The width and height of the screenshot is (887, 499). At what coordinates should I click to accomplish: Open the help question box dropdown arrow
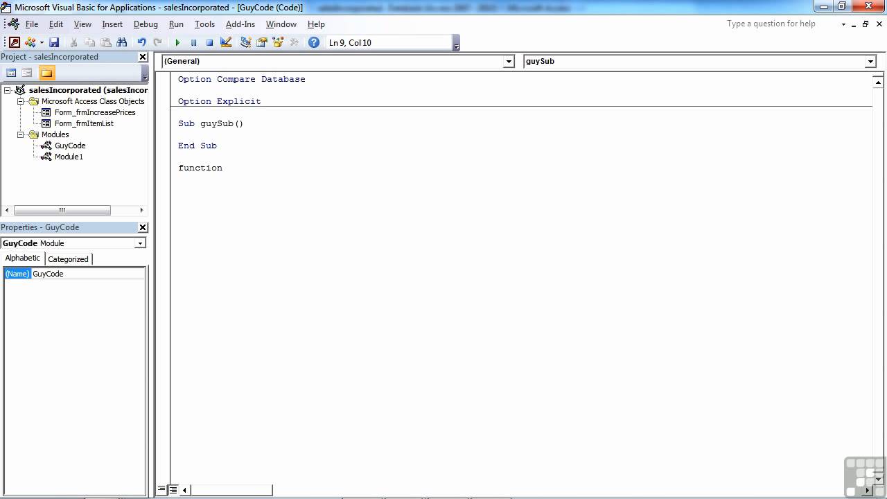[843, 24]
